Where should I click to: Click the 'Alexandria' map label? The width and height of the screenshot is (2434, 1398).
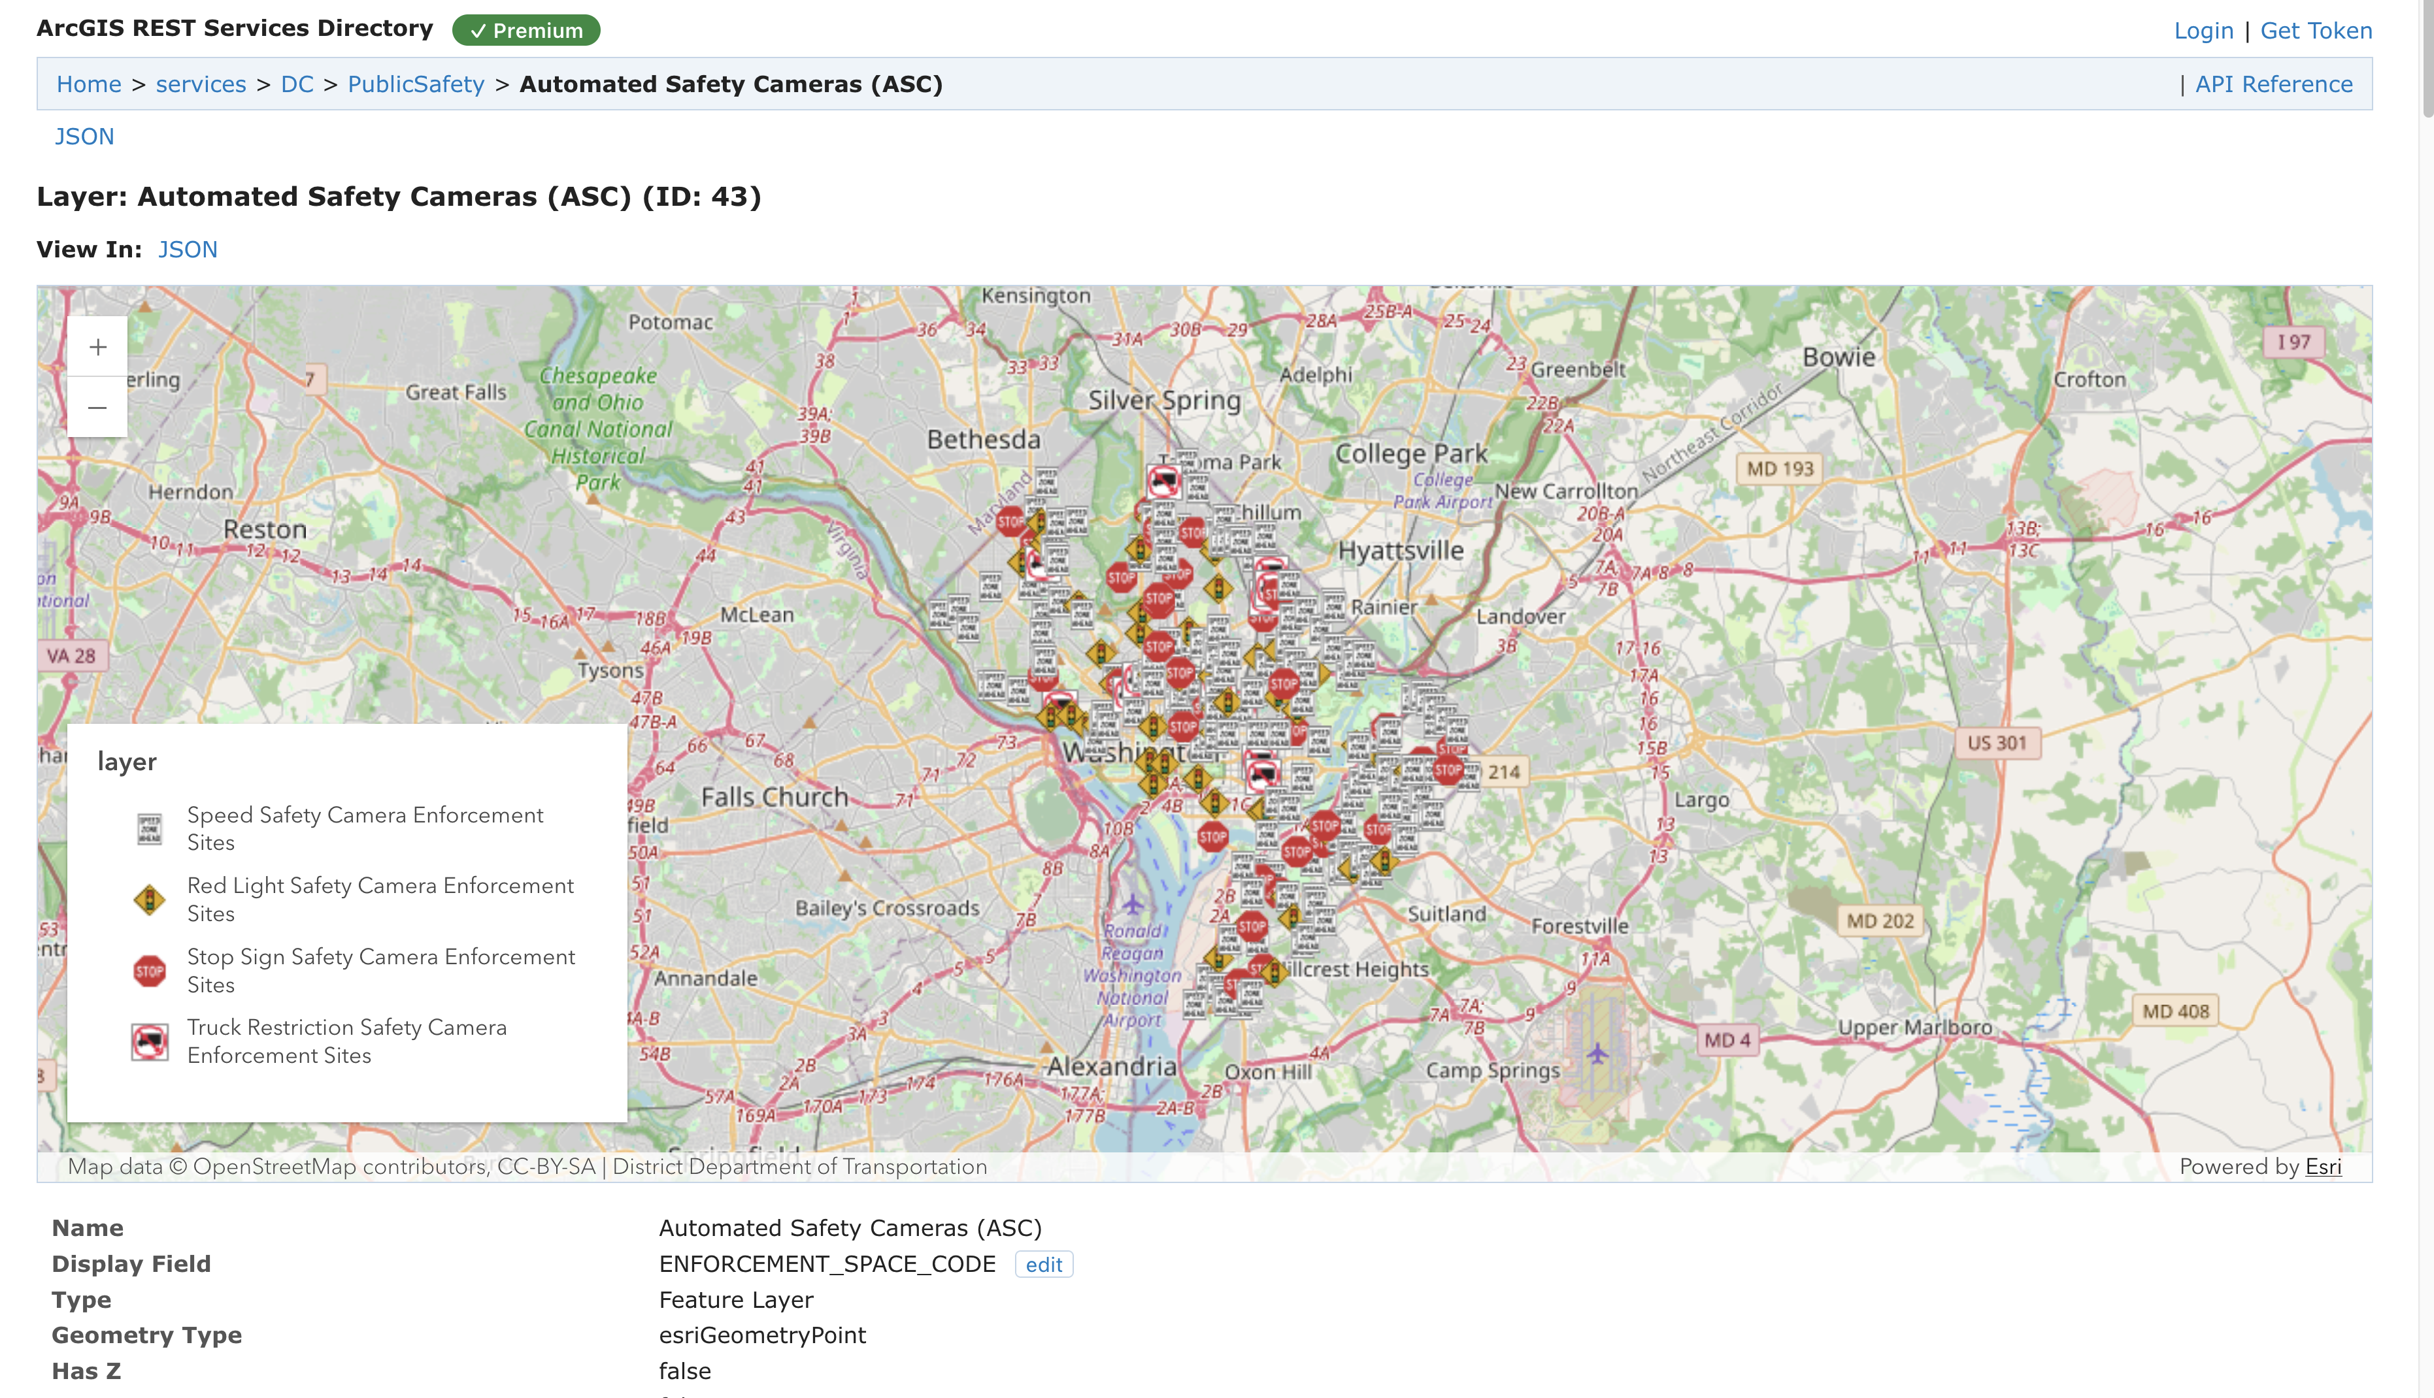click(1111, 1065)
